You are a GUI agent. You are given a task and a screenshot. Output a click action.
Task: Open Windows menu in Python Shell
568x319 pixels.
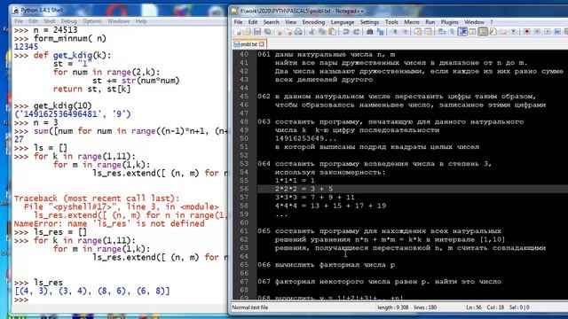pos(118,21)
